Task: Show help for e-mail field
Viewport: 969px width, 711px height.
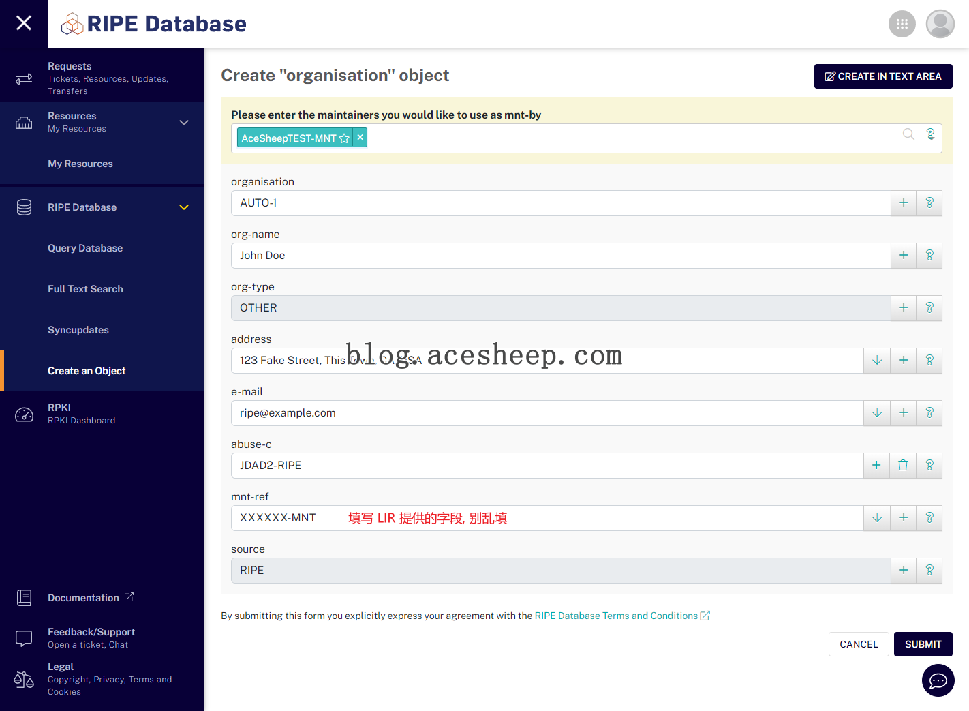Action: [x=929, y=413]
